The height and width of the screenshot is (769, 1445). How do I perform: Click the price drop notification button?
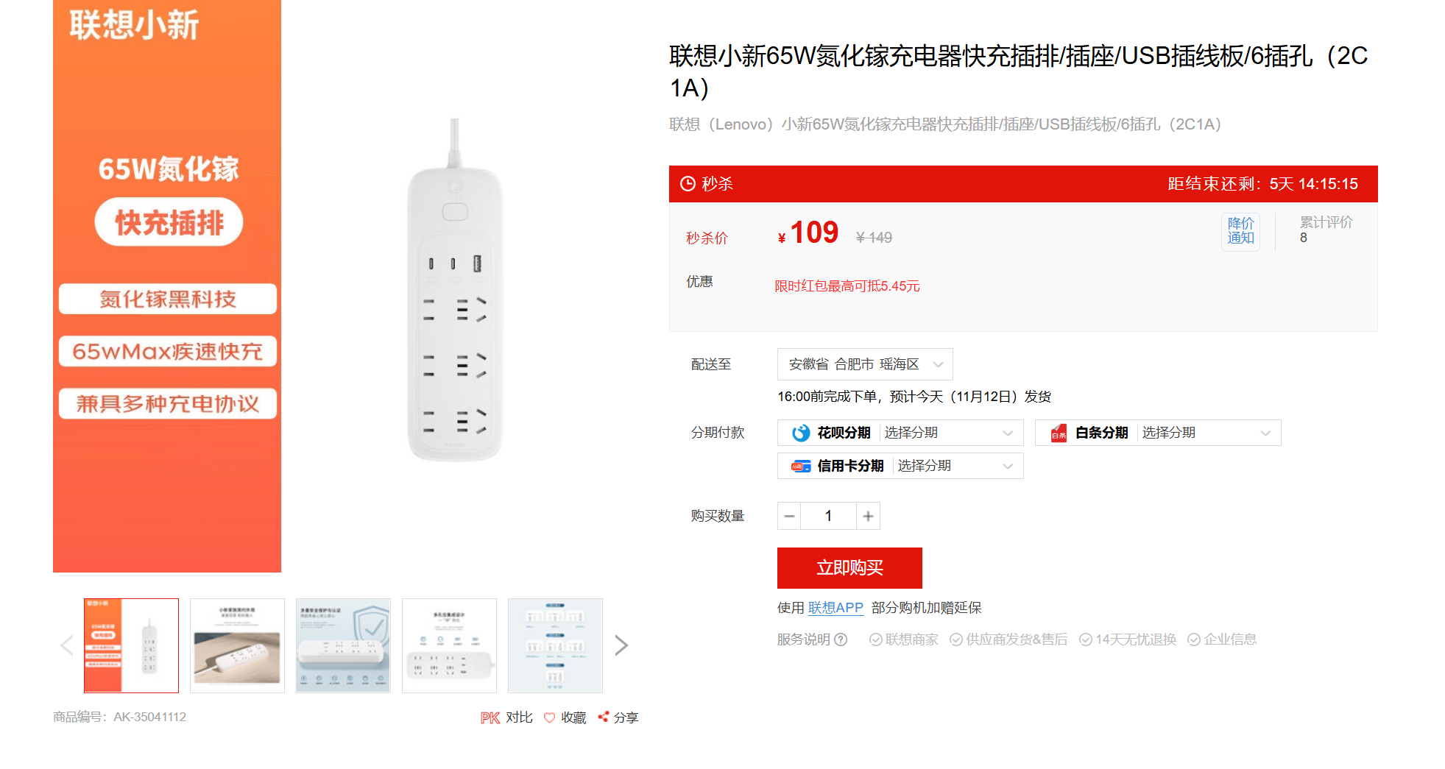tap(1240, 231)
